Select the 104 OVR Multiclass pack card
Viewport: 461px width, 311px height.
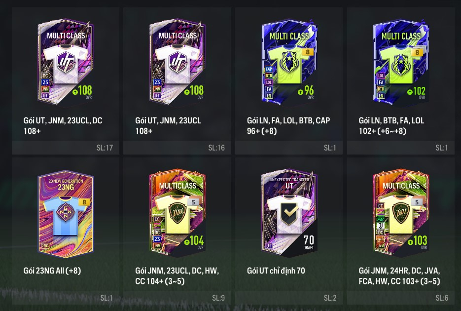pyautogui.click(x=177, y=212)
